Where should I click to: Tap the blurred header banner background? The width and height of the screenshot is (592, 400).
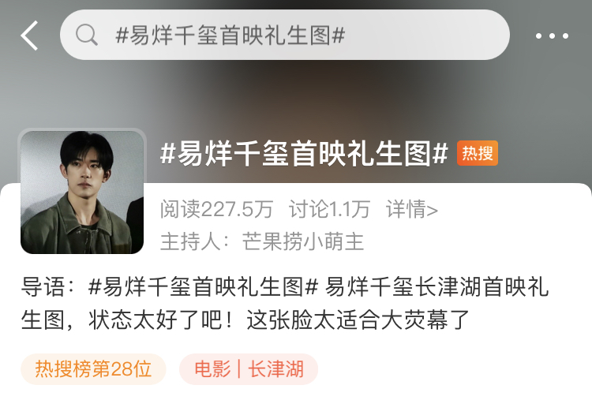296,98
